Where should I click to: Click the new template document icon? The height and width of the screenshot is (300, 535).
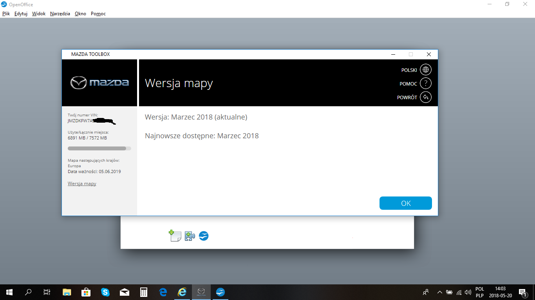coord(175,236)
